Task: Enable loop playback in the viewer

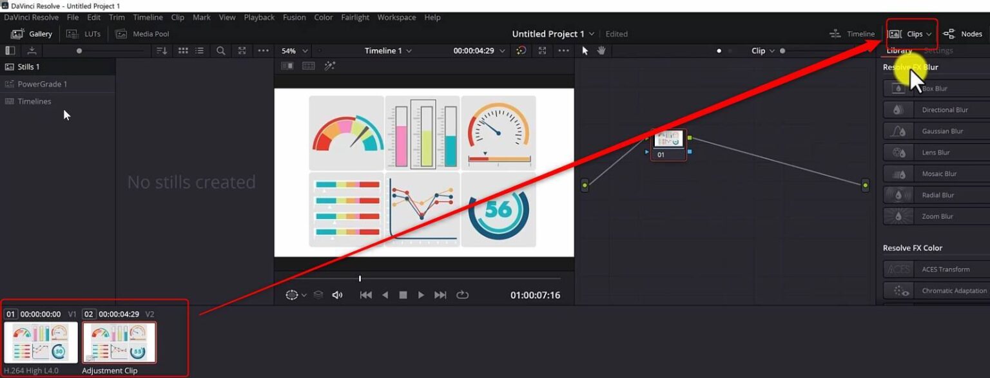Action: pos(463,294)
